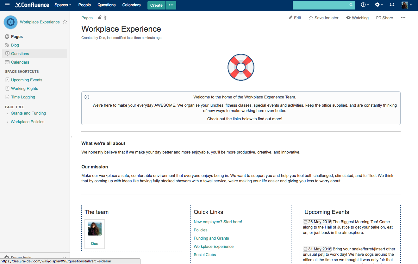418x264 pixels.
Task: Click the Workplace Experience space logo
Action: 10,22
